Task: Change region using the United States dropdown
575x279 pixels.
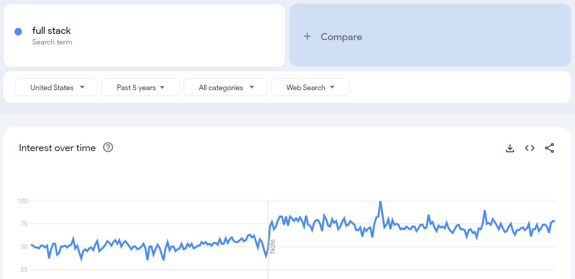Action: point(56,87)
